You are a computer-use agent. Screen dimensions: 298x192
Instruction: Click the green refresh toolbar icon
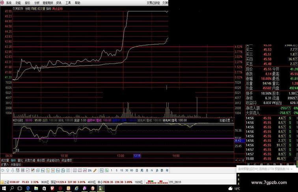point(106,170)
